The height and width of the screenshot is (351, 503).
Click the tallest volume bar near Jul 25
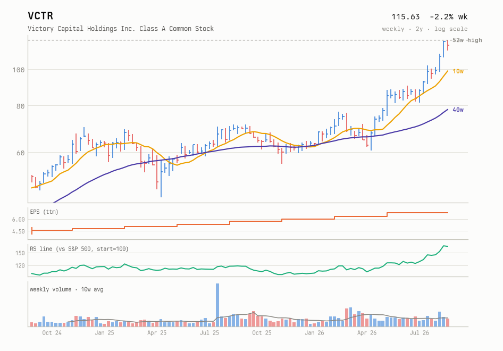point(217,305)
